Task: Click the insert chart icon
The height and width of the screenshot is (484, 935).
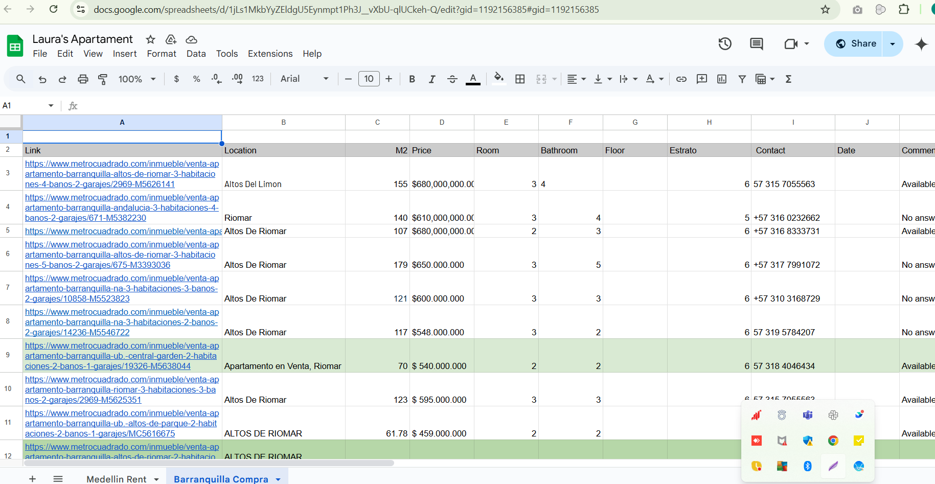Action: tap(722, 79)
